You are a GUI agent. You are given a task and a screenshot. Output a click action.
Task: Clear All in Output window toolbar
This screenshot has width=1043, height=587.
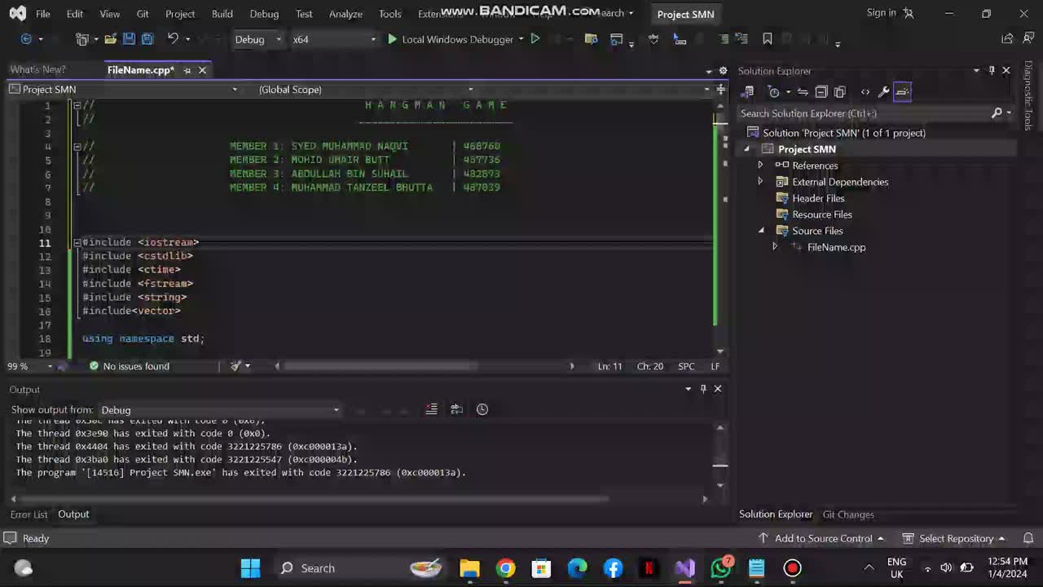(432, 409)
